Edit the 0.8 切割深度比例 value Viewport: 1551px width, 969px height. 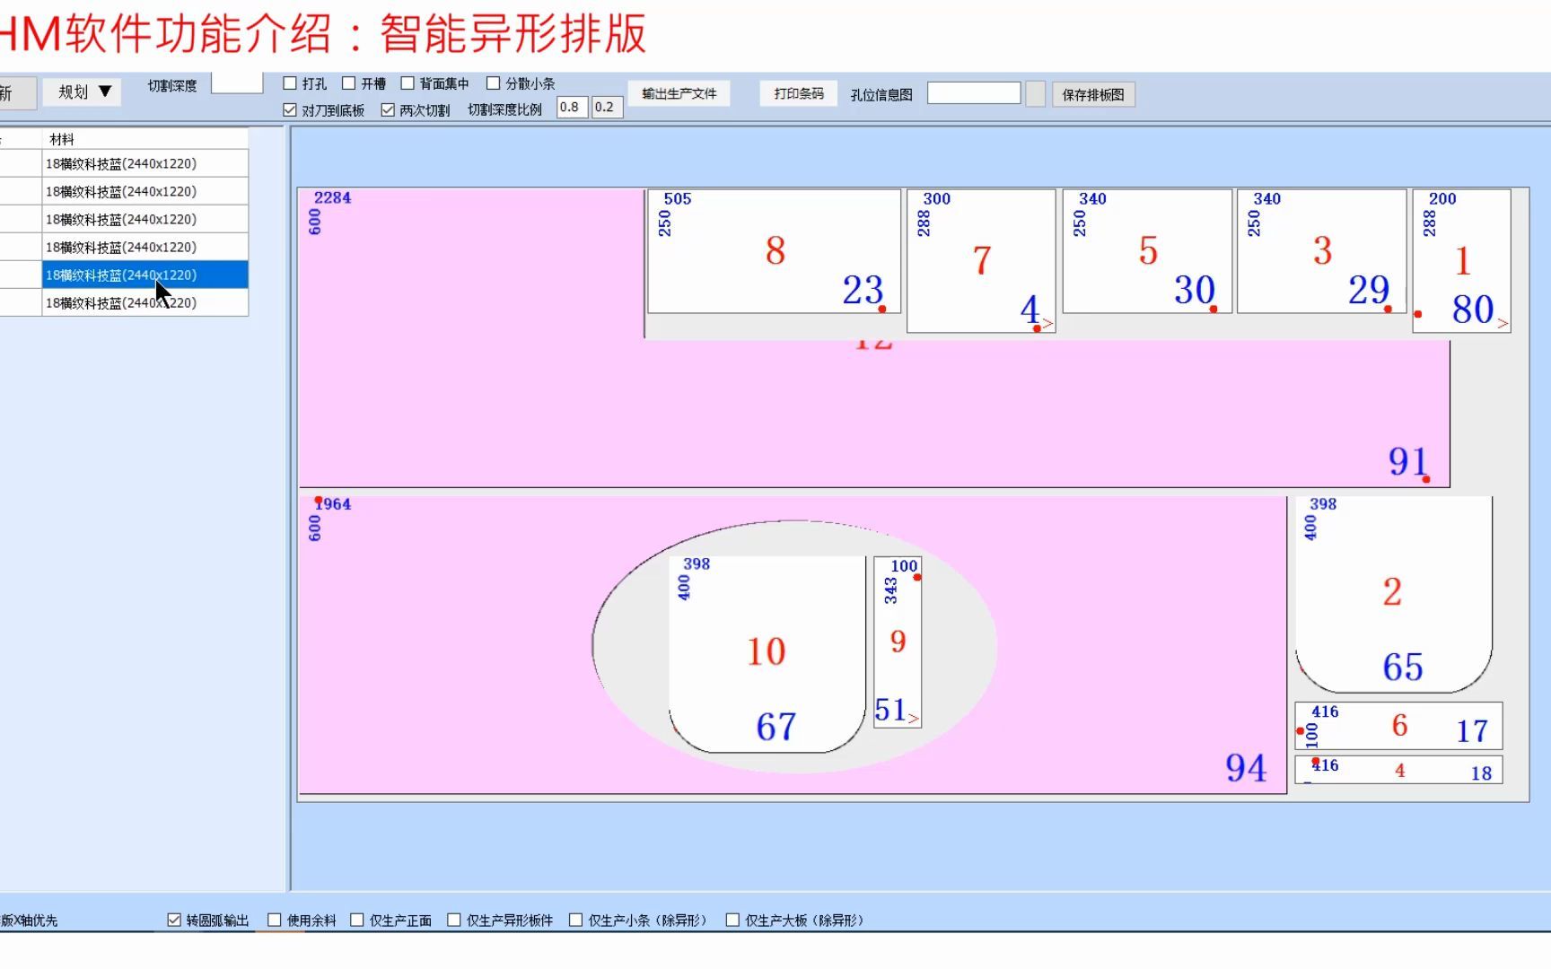(x=572, y=107)
